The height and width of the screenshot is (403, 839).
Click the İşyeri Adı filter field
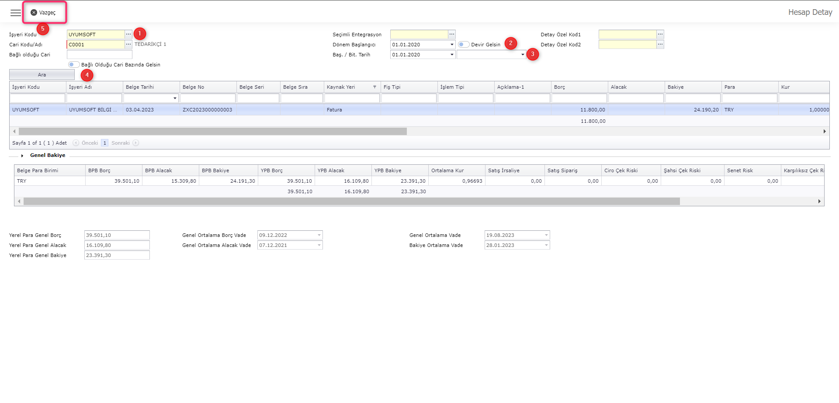coord(94,98)
